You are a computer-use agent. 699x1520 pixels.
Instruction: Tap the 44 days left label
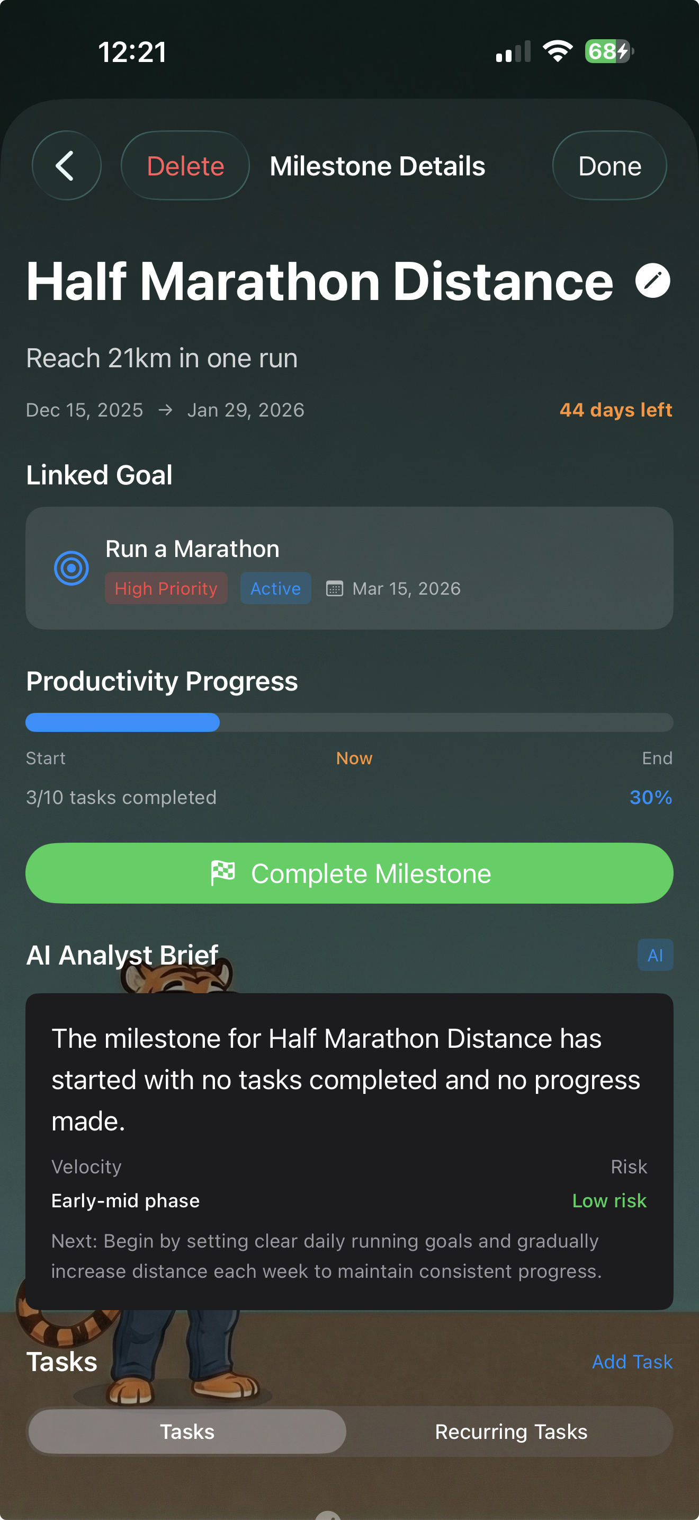(x=615, y=410)
